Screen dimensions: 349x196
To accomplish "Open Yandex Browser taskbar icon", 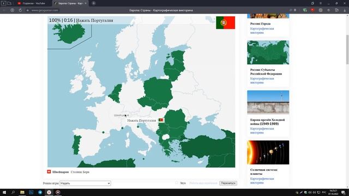I will pyautogui.click(x=49, y=192).
